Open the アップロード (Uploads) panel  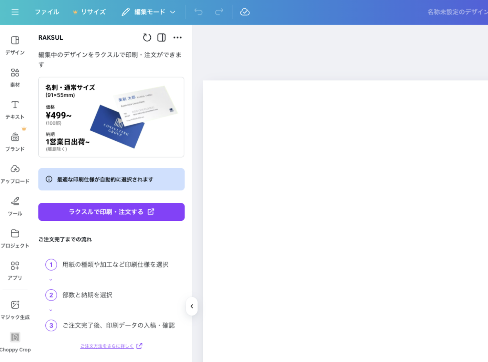click(15, 174)
